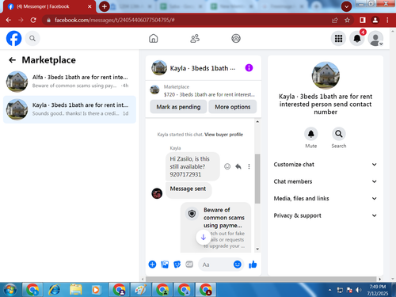The width and height of the screenshot is (396, 297).
Task: Click browser back button
Action: 9,20
